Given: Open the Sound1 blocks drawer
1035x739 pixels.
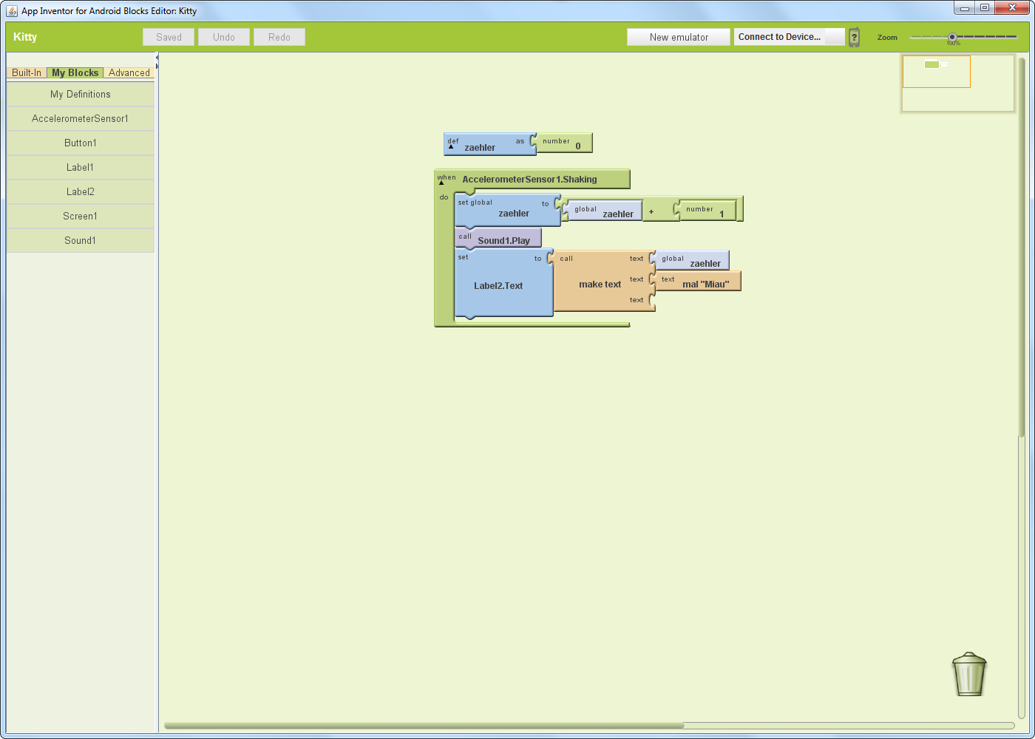Looking at the screenshot, I should click(80, 240).
